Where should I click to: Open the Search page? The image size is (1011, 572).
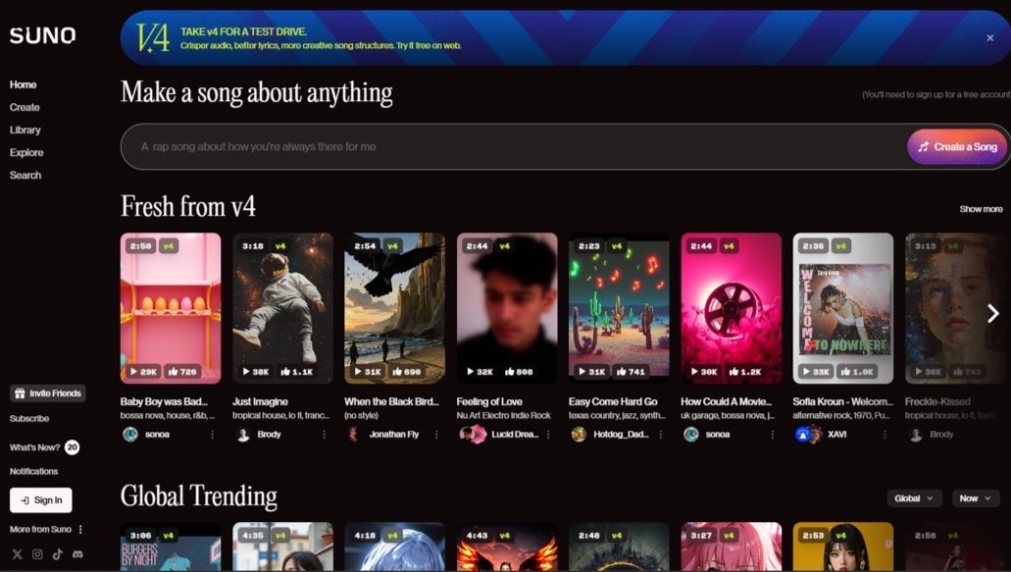[x=25, y=175]
